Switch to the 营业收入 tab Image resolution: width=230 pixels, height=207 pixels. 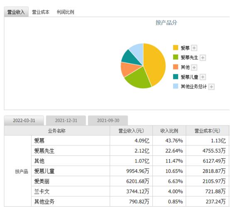pyautogui.click(x=16, y=12)
